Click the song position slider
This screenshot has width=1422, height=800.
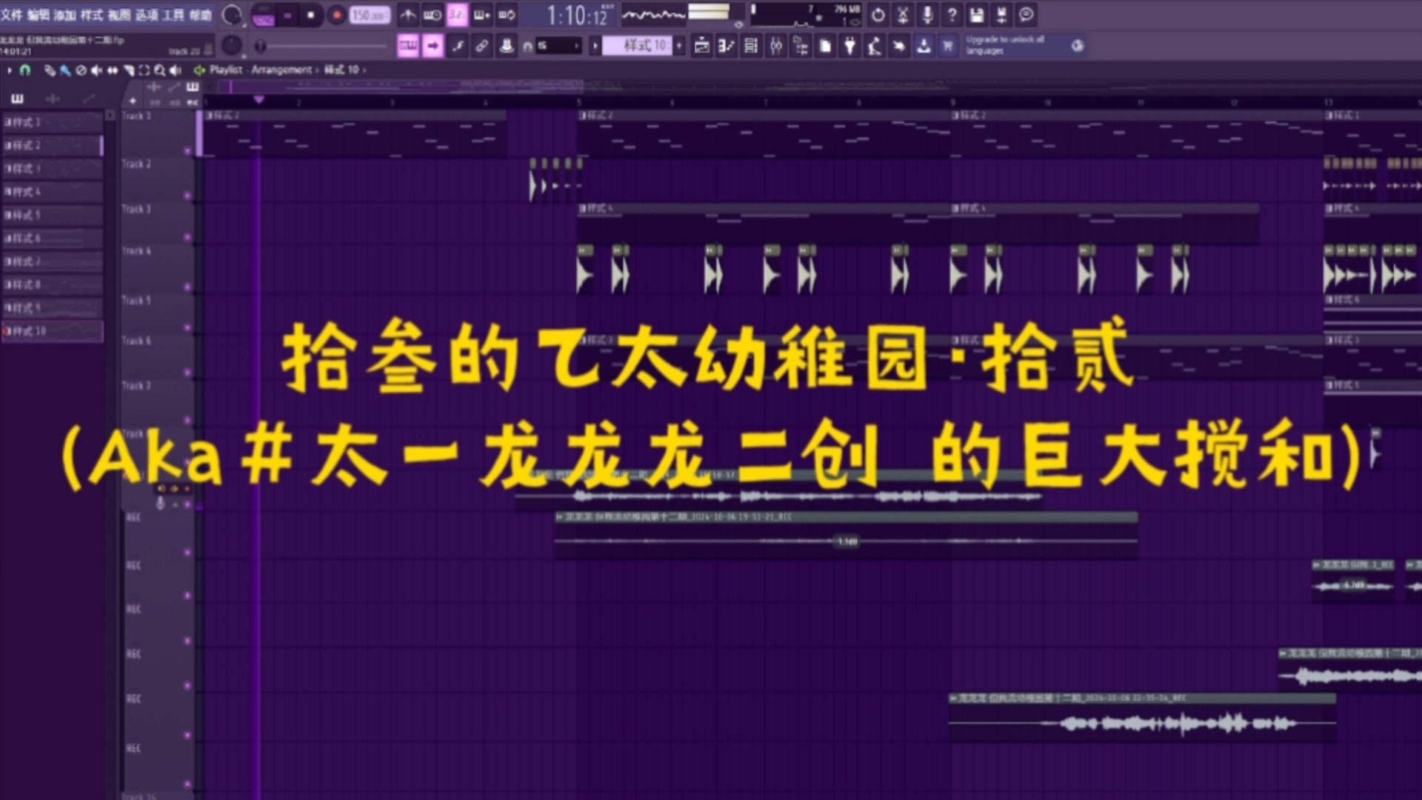[x=323, y=47]
